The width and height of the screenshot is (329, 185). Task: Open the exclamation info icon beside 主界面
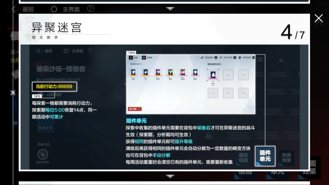coord(91,9)
